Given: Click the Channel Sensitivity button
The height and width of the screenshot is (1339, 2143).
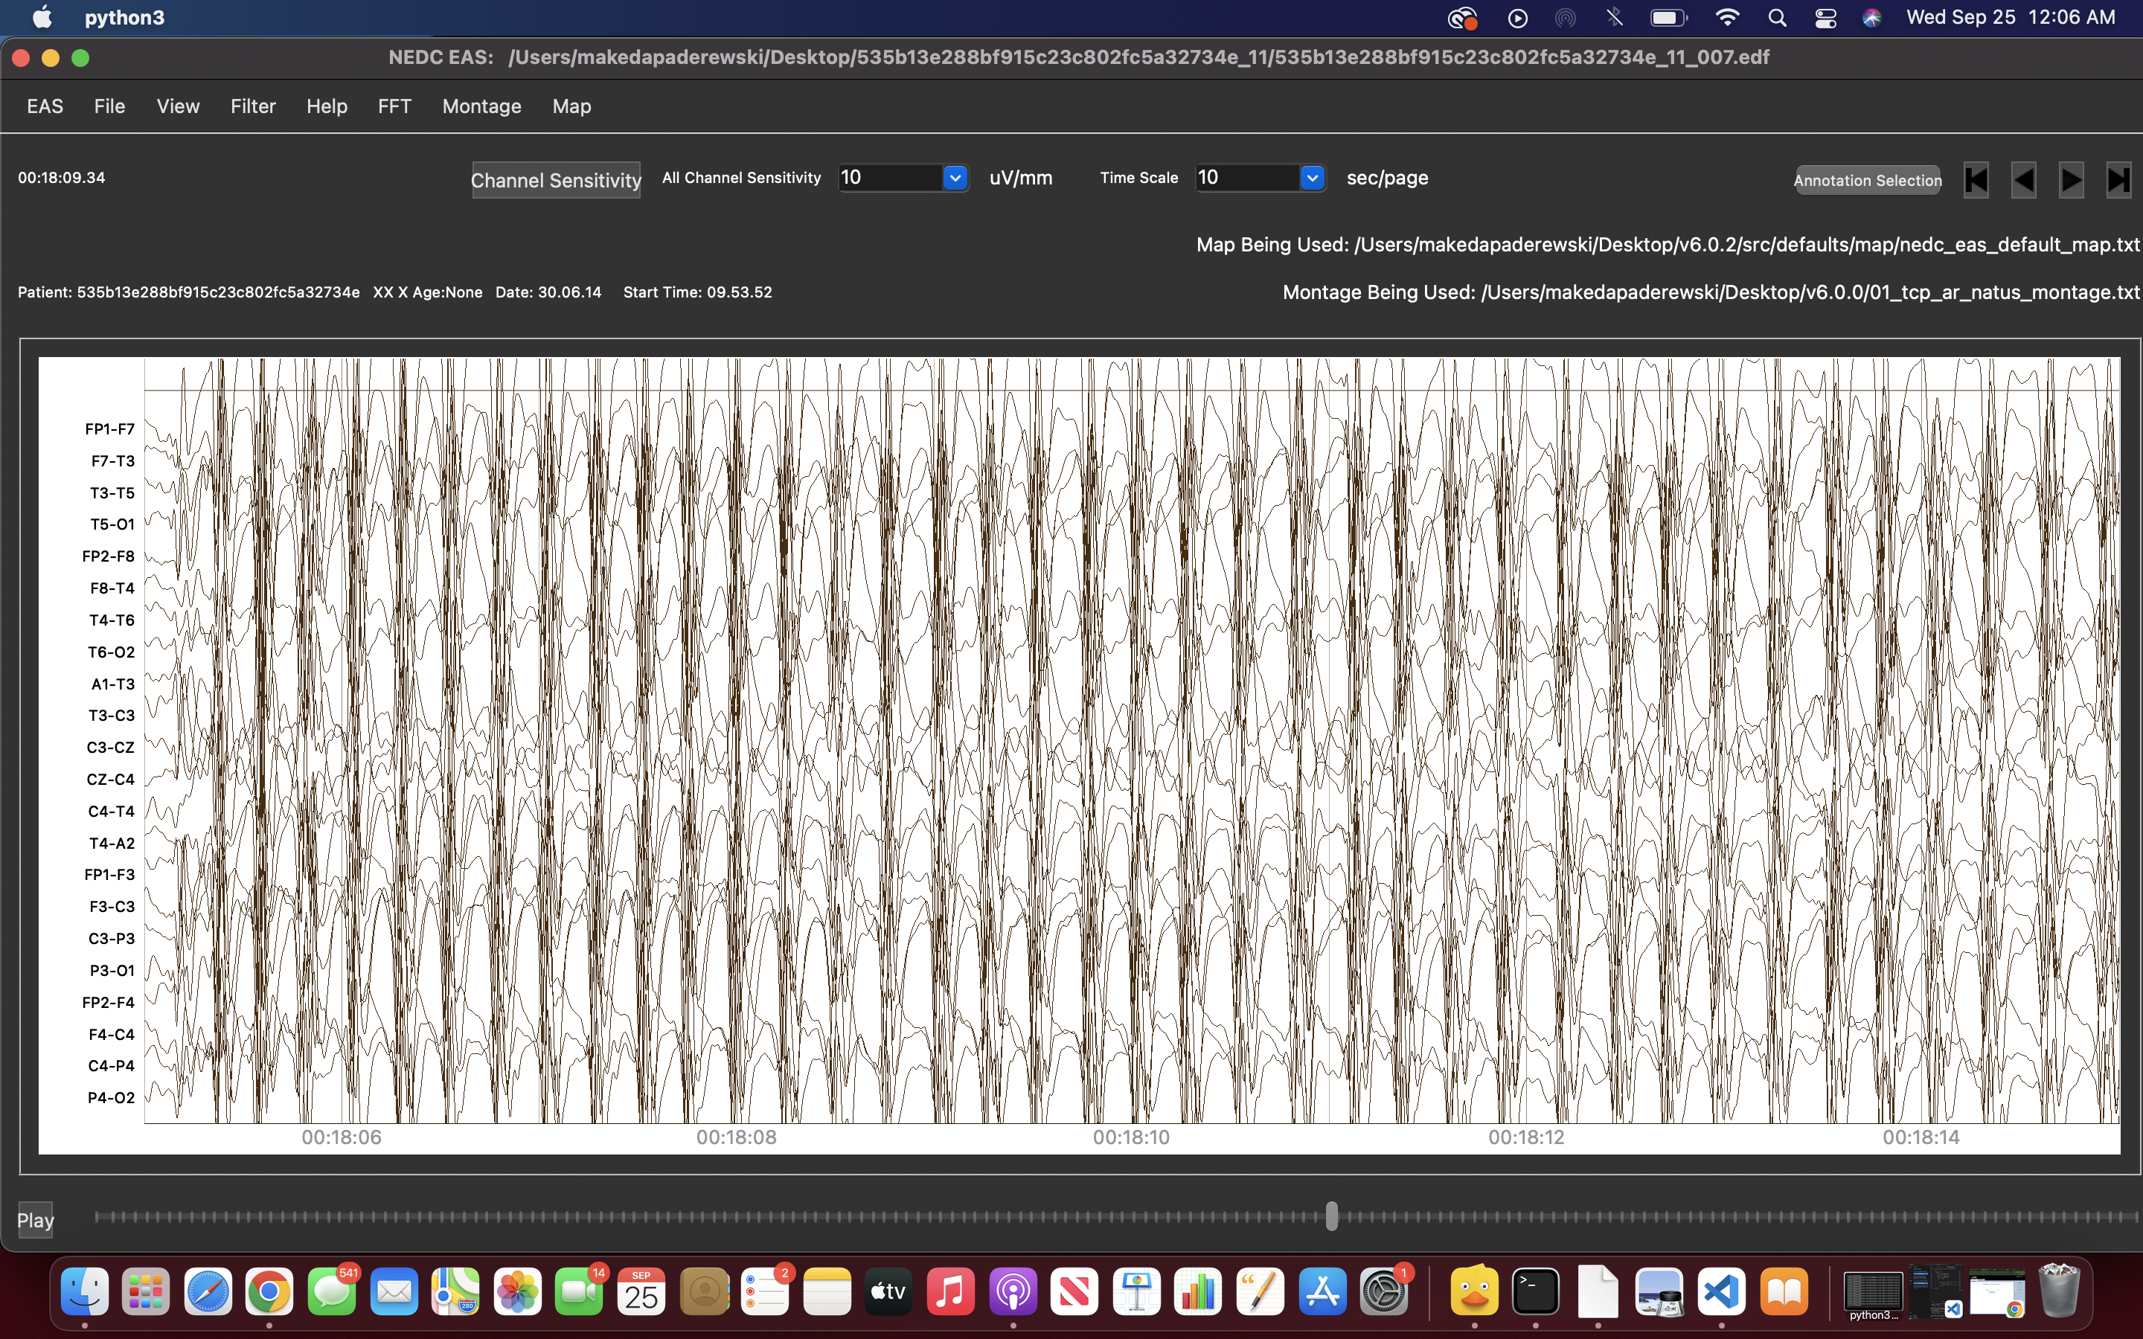Looking at the screenshot, I should point(556,180).
